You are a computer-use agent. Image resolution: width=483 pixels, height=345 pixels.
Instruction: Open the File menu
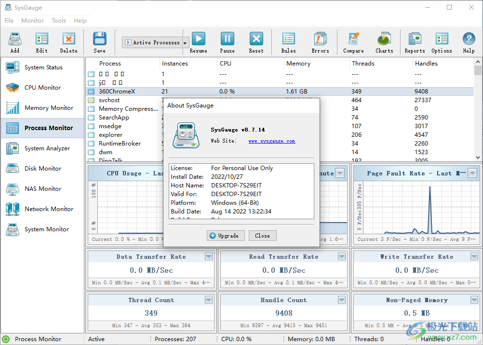(x=9, y=21)
